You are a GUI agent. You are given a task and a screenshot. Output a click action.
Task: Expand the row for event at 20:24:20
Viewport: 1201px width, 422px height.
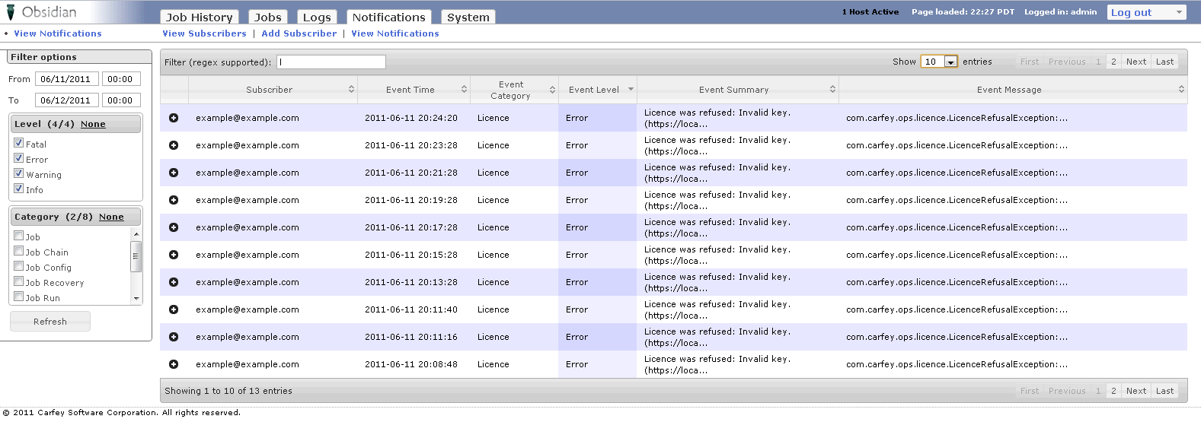(174, 118)
